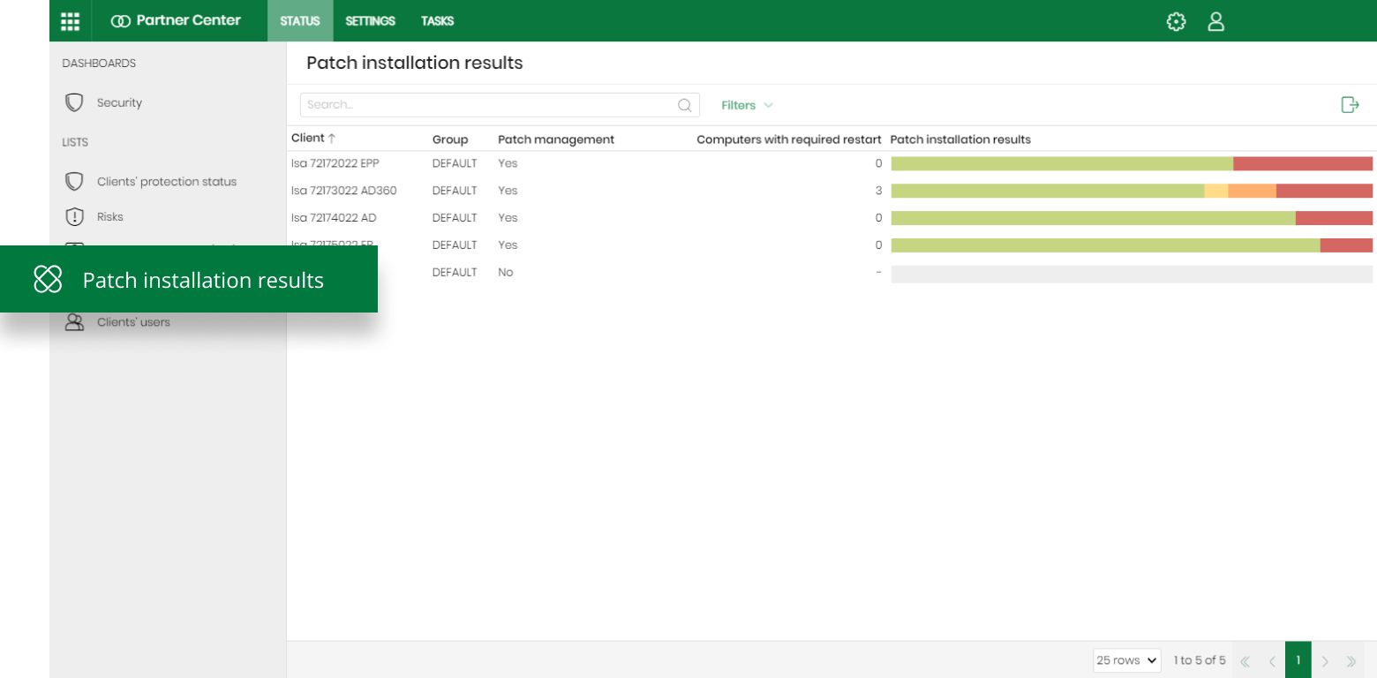Viewport: 1377px width, 678px height.
Task: Click the Clients' protection status shield icon
Action: click(74, 182)
